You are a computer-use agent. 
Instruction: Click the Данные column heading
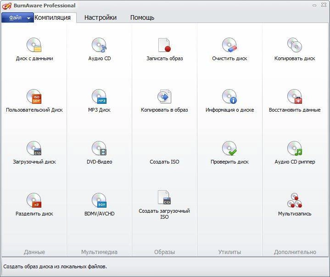34,252
